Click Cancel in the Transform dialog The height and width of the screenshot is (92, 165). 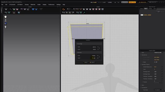click(x=92, y=62)
